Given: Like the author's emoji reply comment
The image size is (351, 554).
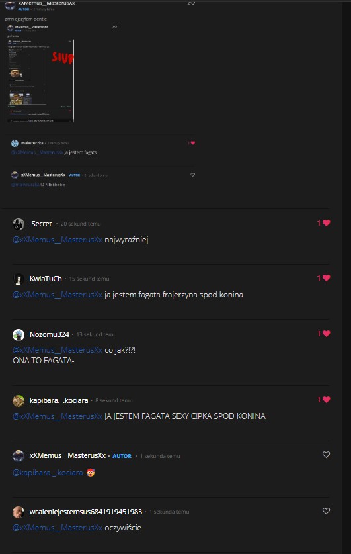Looking at the screenshot, I should point(326,455).
